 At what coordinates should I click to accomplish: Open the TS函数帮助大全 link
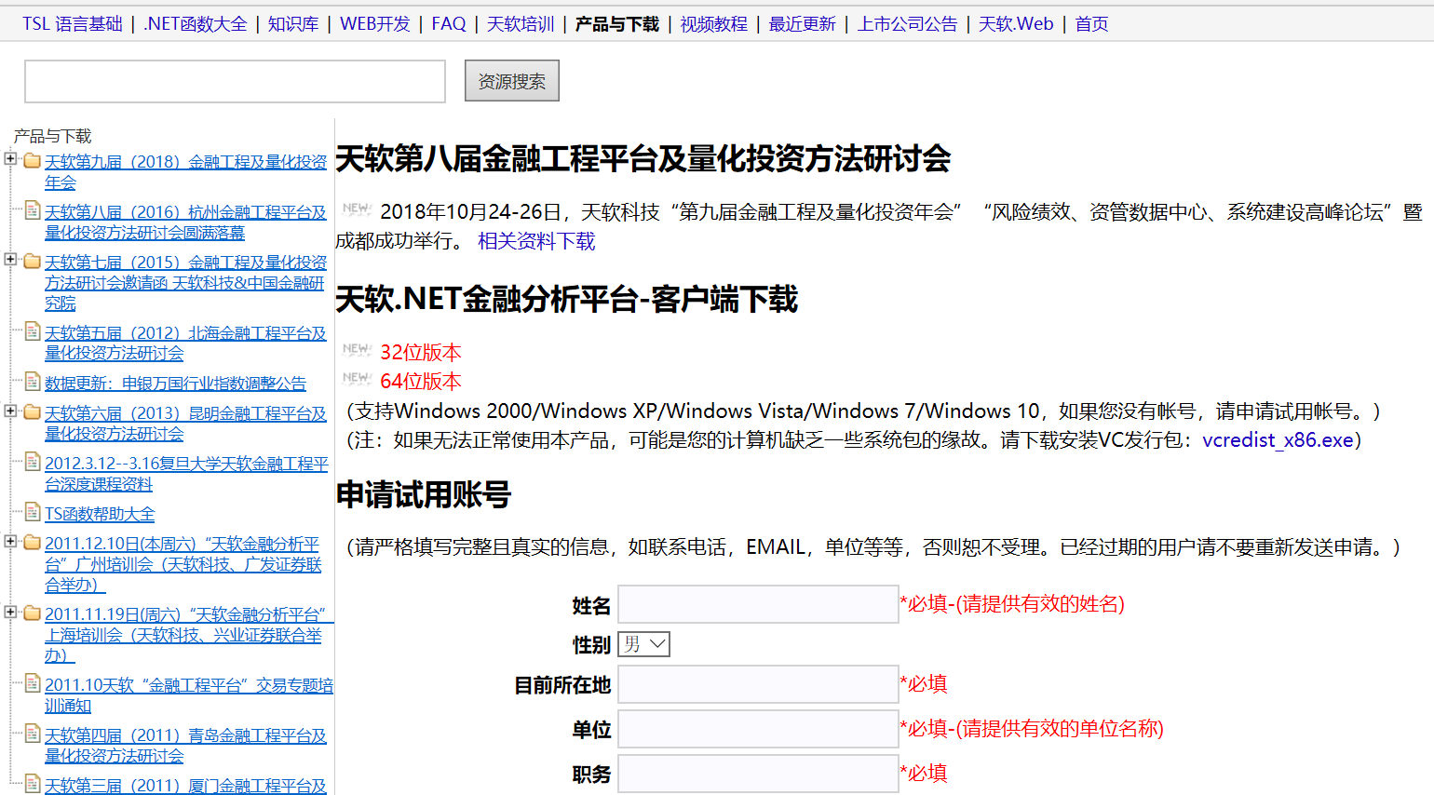[x=100, y=514]
